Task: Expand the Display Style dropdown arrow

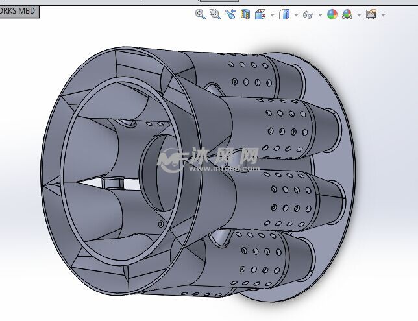Action: (x=296, y=15)
